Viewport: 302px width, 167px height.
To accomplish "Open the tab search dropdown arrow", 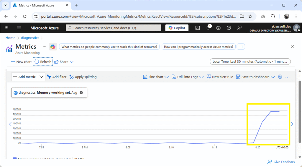I will [5, 5].
